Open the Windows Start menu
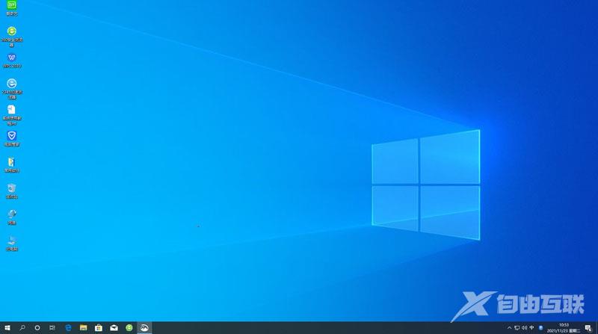Image resolution: width=598 pixels, height=334 pixels. click(7, 327)
